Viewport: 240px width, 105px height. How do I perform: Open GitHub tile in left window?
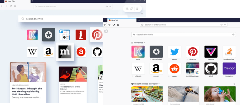click(x=97, y=52)
